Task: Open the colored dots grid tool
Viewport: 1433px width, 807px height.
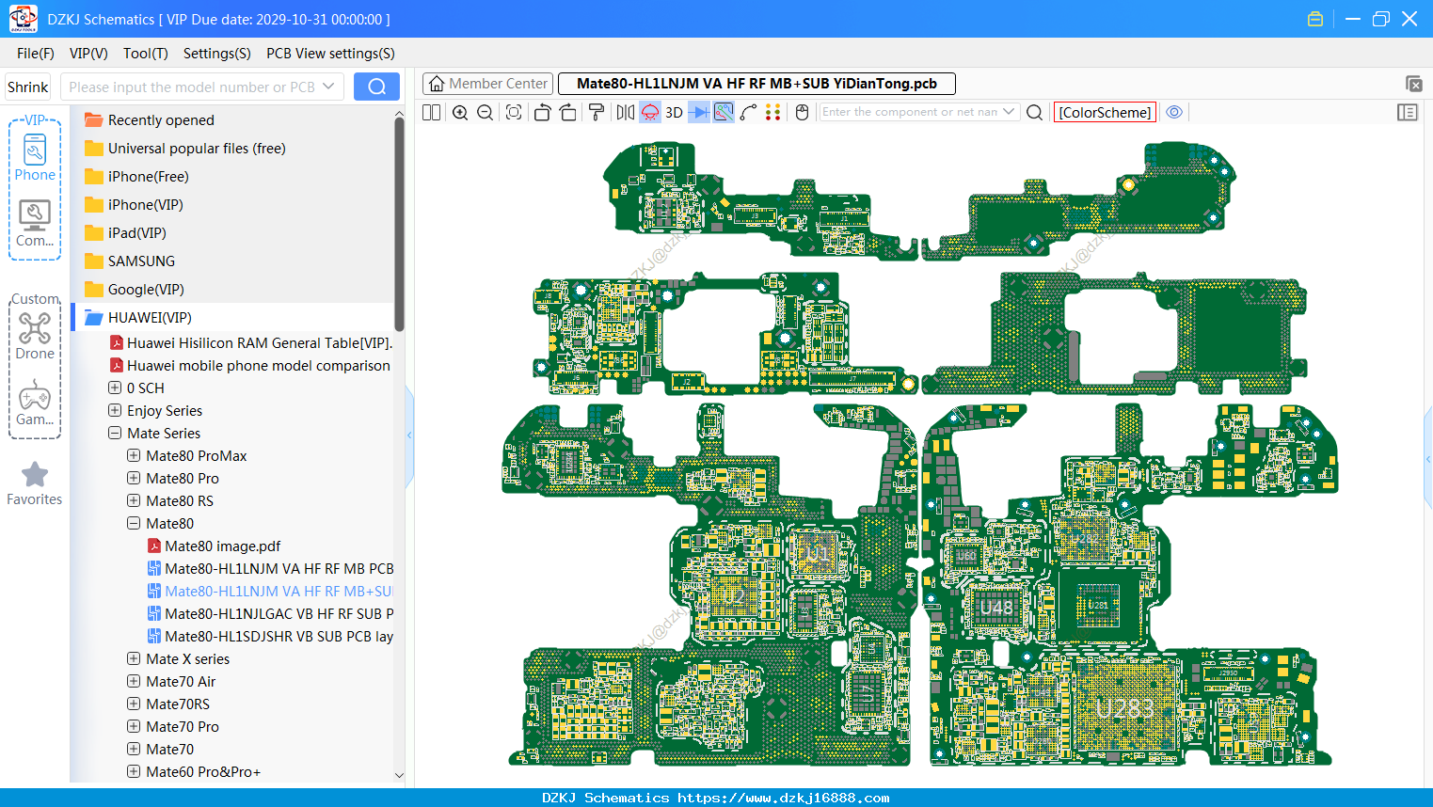Action: pos(773,113)
